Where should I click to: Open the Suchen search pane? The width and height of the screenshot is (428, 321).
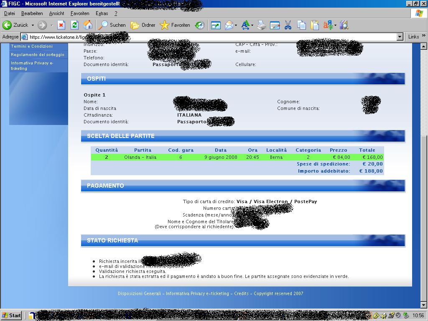point(112,25)
